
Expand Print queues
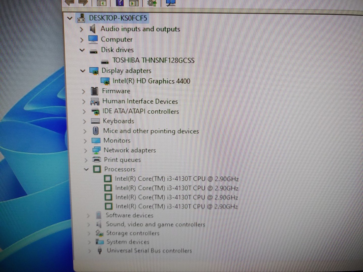point(86,160)
